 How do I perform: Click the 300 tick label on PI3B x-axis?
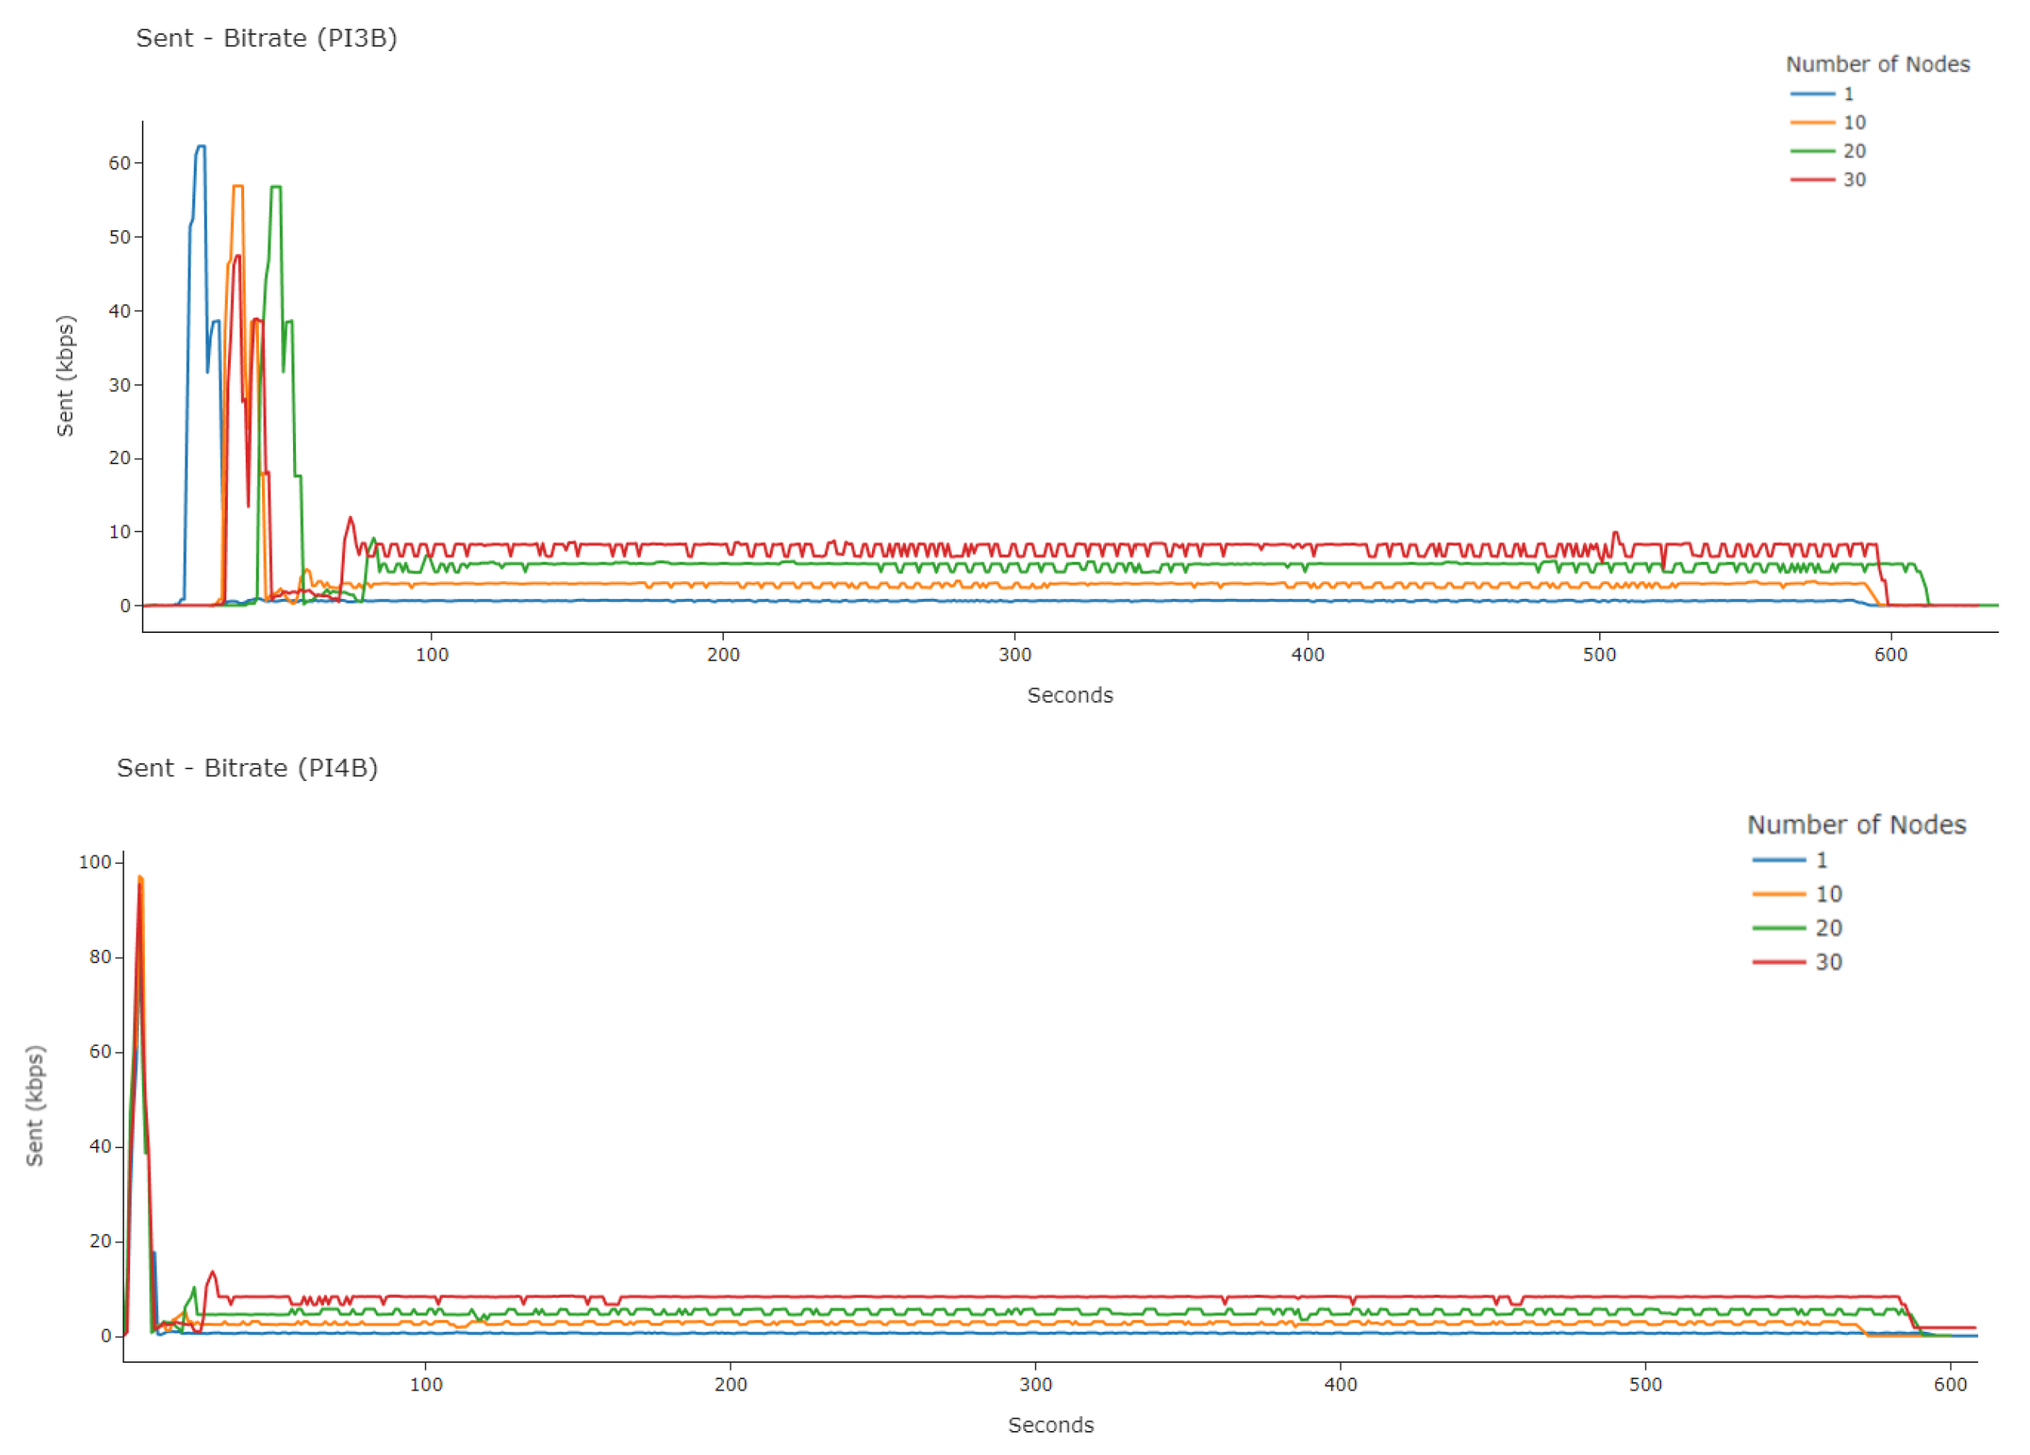pyautogui.click(x=1015, y=655)
